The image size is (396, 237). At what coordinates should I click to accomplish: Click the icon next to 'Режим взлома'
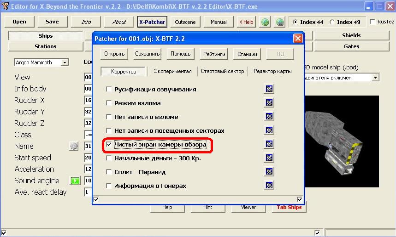tap(270, 103)
